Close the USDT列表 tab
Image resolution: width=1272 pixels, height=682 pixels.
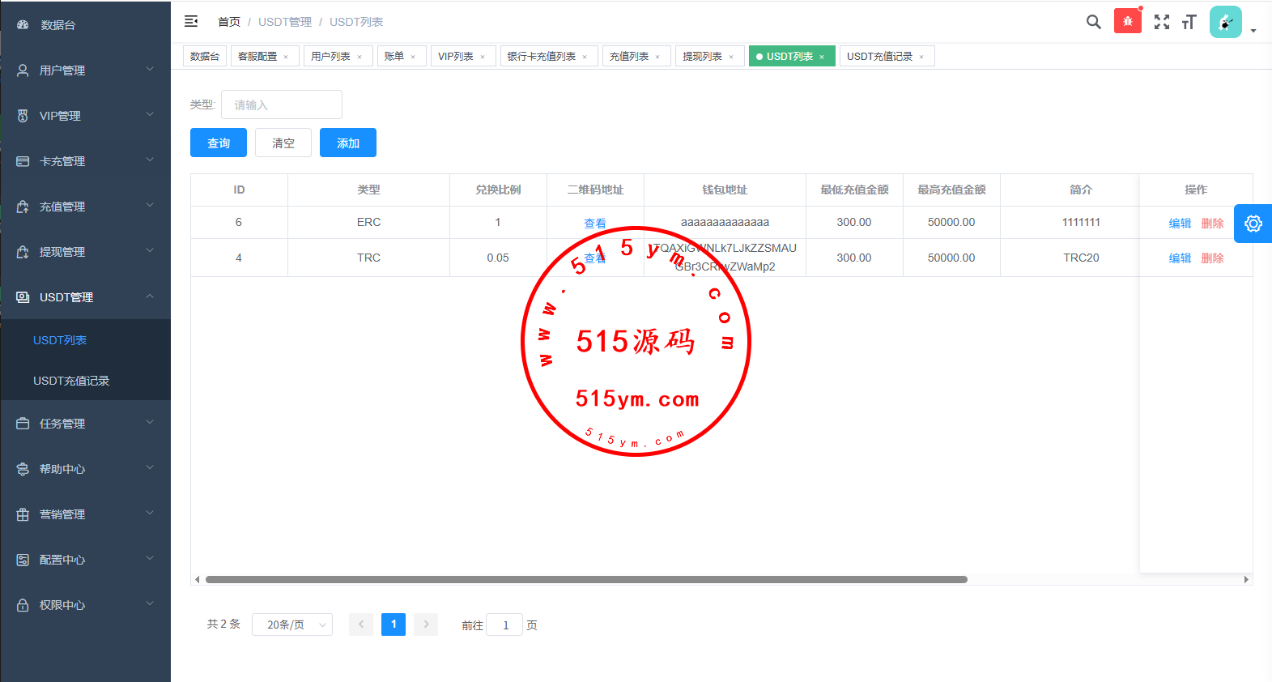[x=822, y=57]
